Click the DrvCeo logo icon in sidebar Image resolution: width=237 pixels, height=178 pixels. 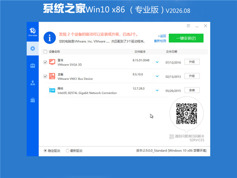pyautogui.click(x=33, y=32)
